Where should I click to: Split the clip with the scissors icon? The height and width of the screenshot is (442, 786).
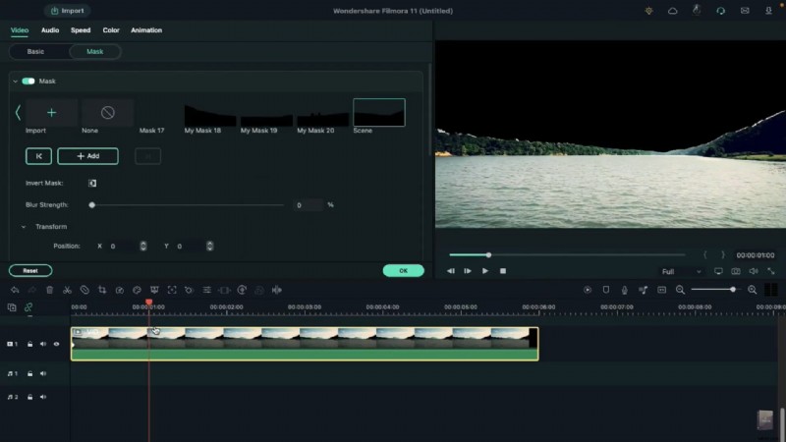[x=67, y=290]
